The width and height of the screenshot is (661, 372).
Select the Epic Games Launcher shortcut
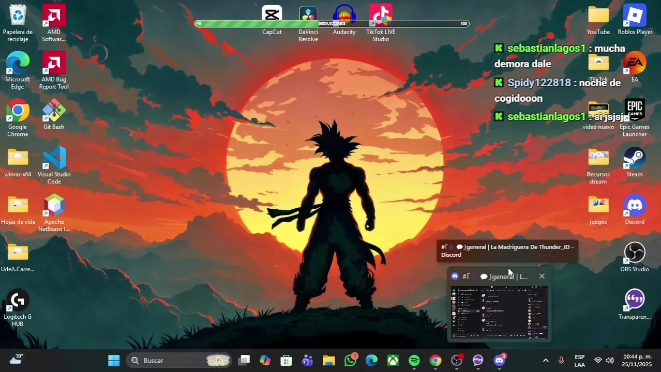(635, 119)
